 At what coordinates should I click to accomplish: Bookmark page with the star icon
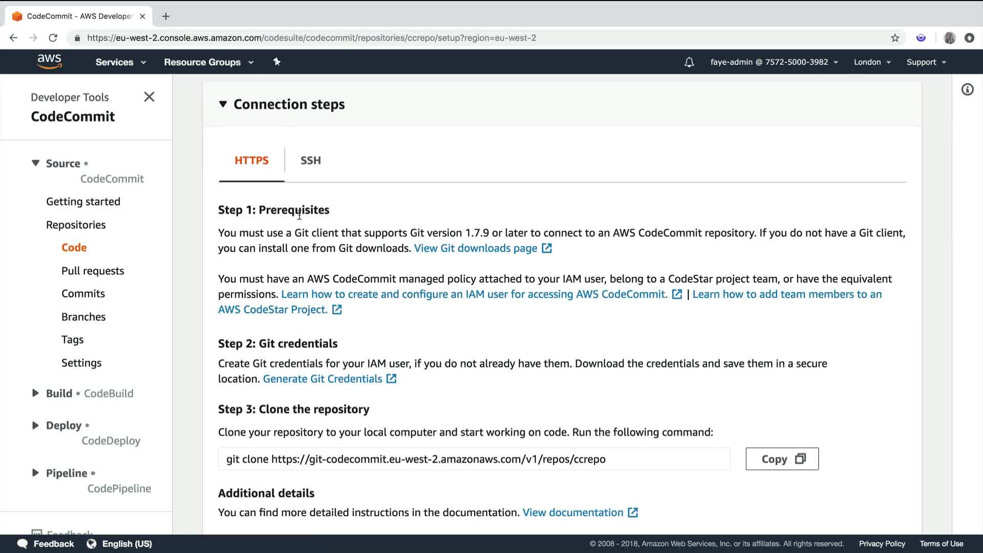(x=895, y=38)
